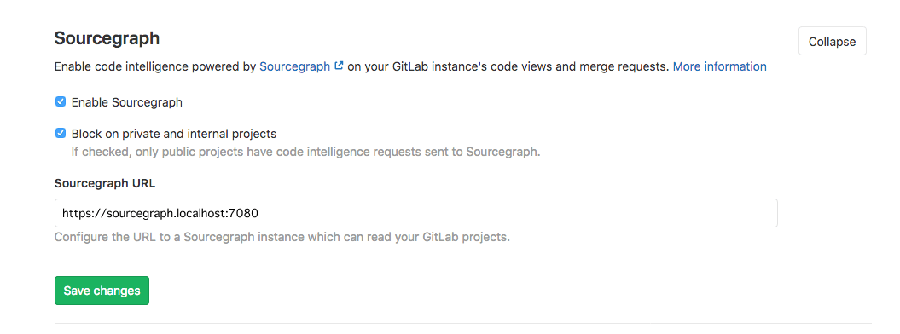Click empty right area of URL field
The image size is (900, 334).
pyautogui.click(x=517, y=213)
